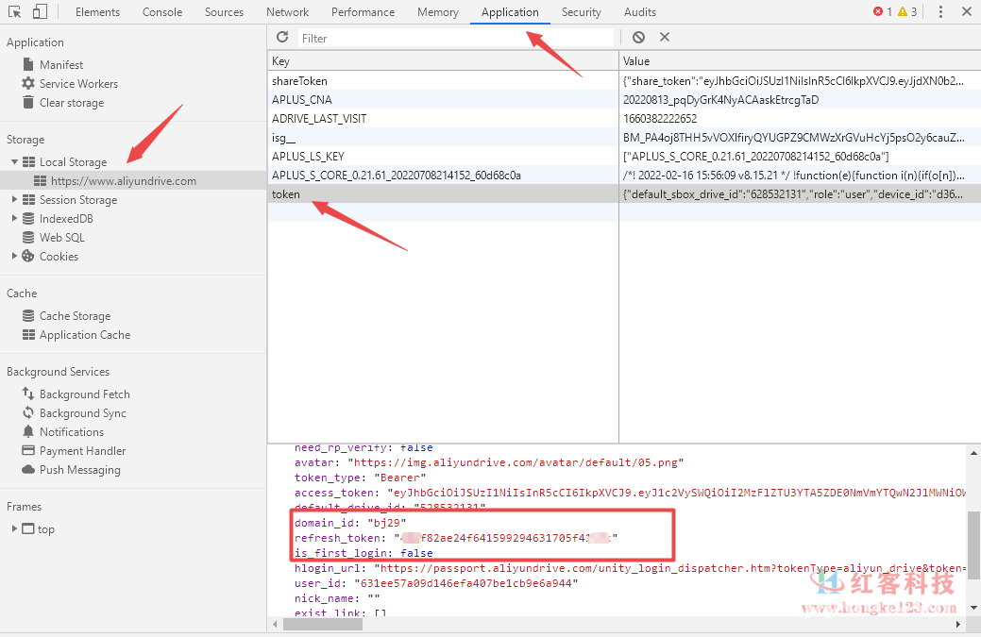This screenshot has width=981, height=637.
Task: Click the Local Storage grid icon
Action: 28,162
